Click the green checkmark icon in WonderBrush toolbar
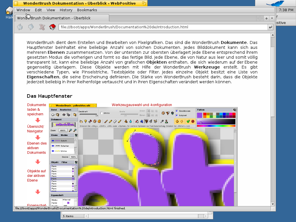 [x=188, y=121]
